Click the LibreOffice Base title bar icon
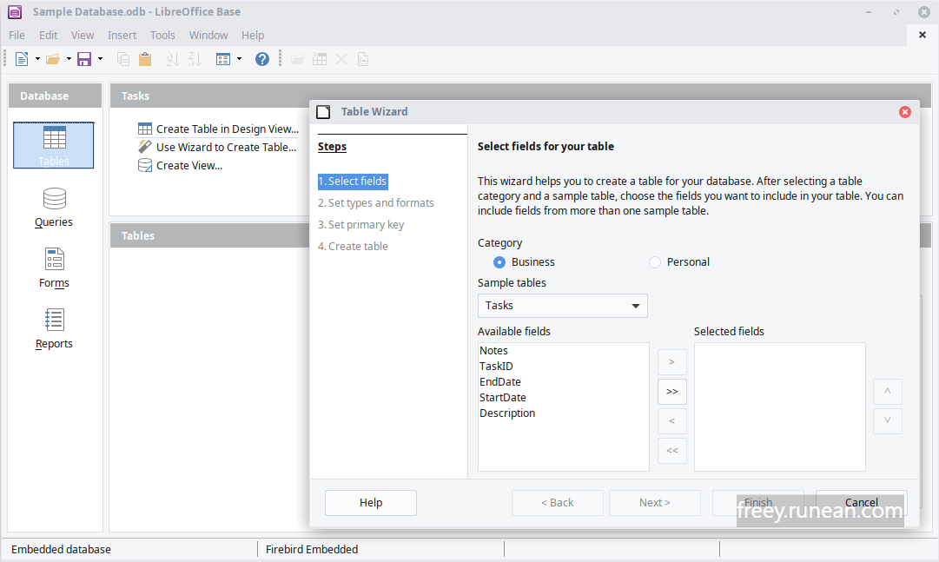This screenshot has height=562, width=939. pos(15,11)
